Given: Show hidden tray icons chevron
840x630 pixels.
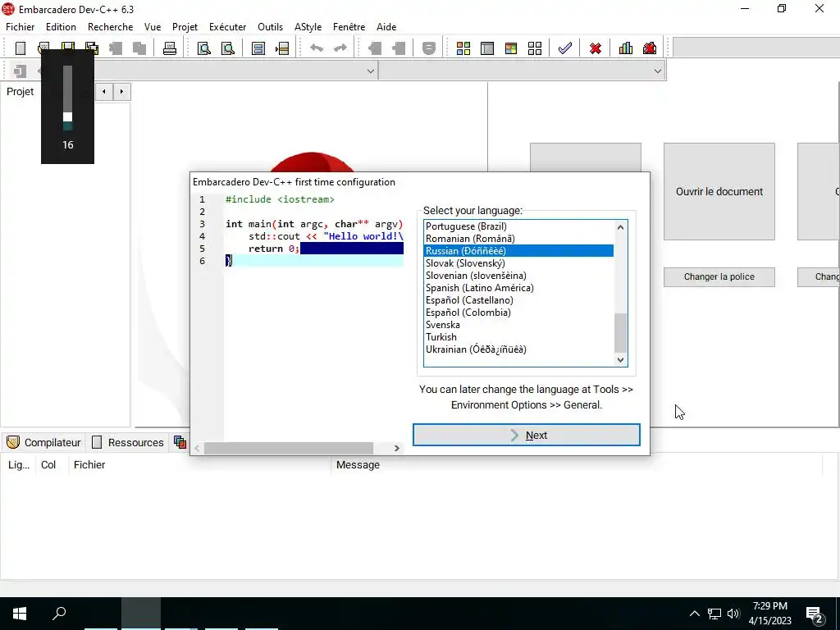Looking at the screenshot, I should pyautogui.click(x=694, y=614).
